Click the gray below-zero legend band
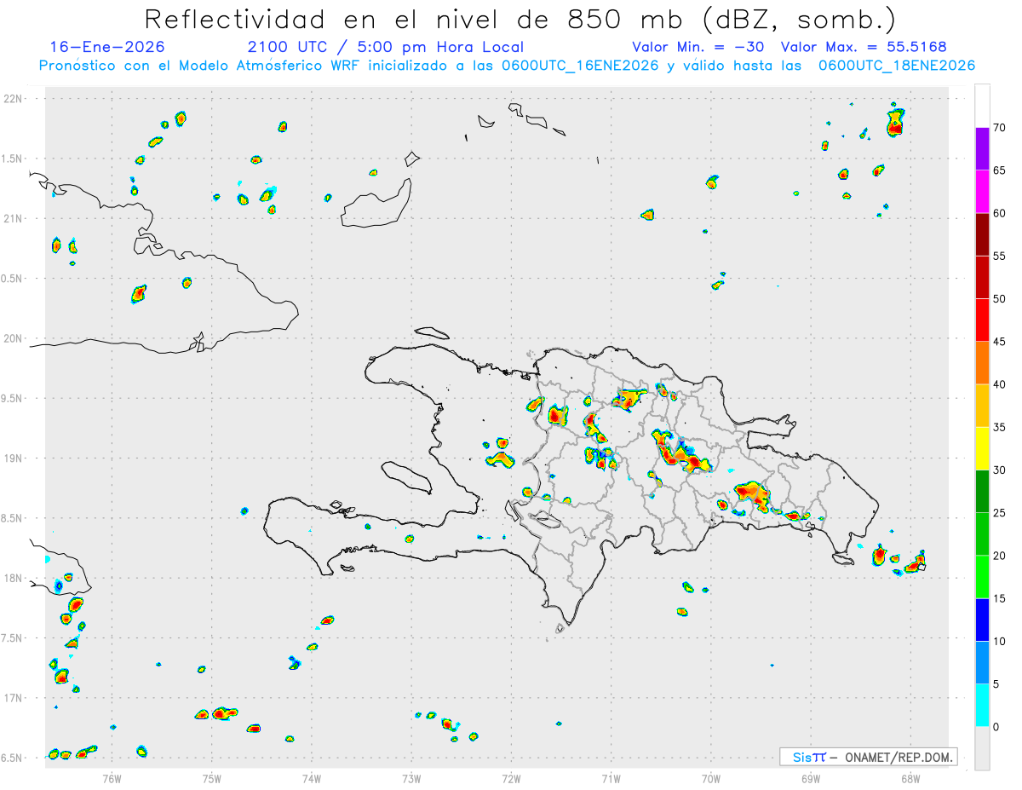The image size is (1022, 790). click(982, 748)
